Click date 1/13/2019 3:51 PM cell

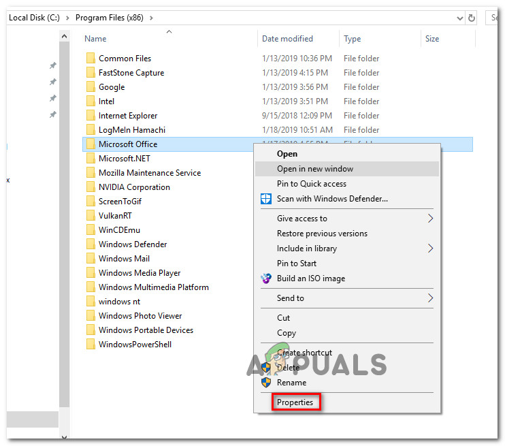(x=295, y=101)
